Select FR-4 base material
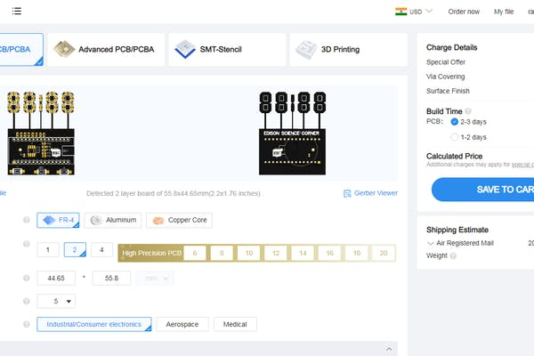The height and width of the screenshot is (356, 534). pyautogui.click(x=58, y=220)
